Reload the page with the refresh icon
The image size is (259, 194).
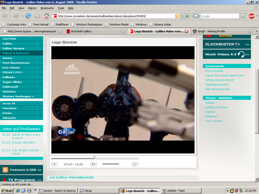click(28, 16)
